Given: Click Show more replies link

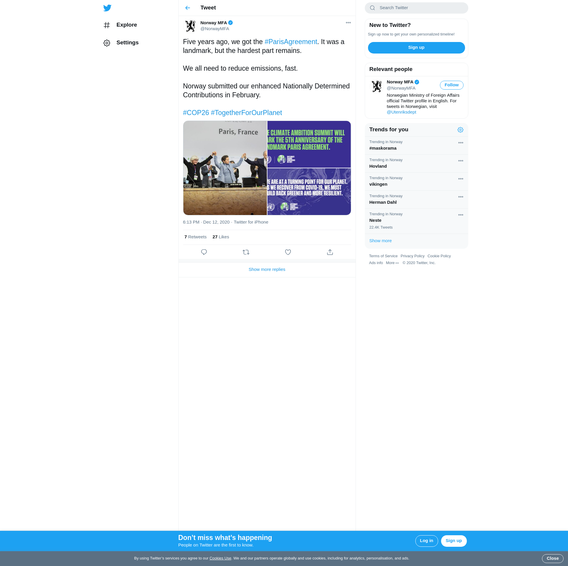Looking at the screenshot, I should coord(267,269).
